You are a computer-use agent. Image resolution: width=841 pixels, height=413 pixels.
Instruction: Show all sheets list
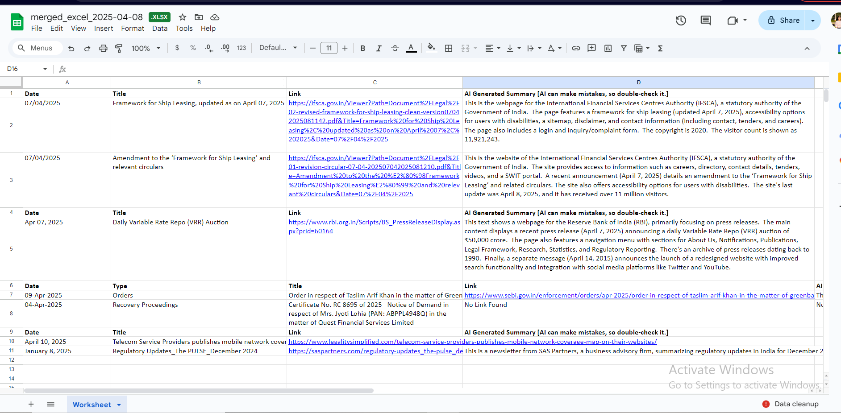(x=51, y=404)
